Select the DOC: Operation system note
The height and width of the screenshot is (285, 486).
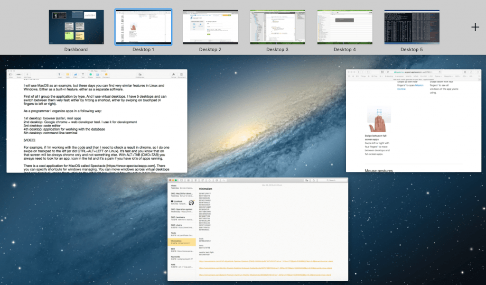pyautogui.click(x=182, y=211)
